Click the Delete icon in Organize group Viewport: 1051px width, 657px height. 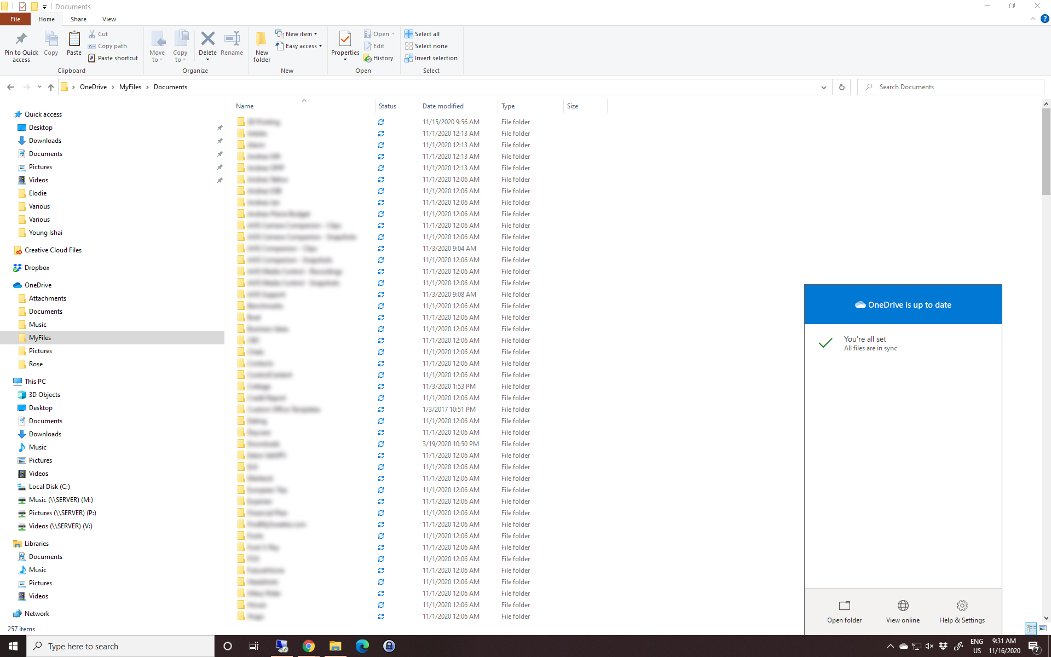(207, 40)
